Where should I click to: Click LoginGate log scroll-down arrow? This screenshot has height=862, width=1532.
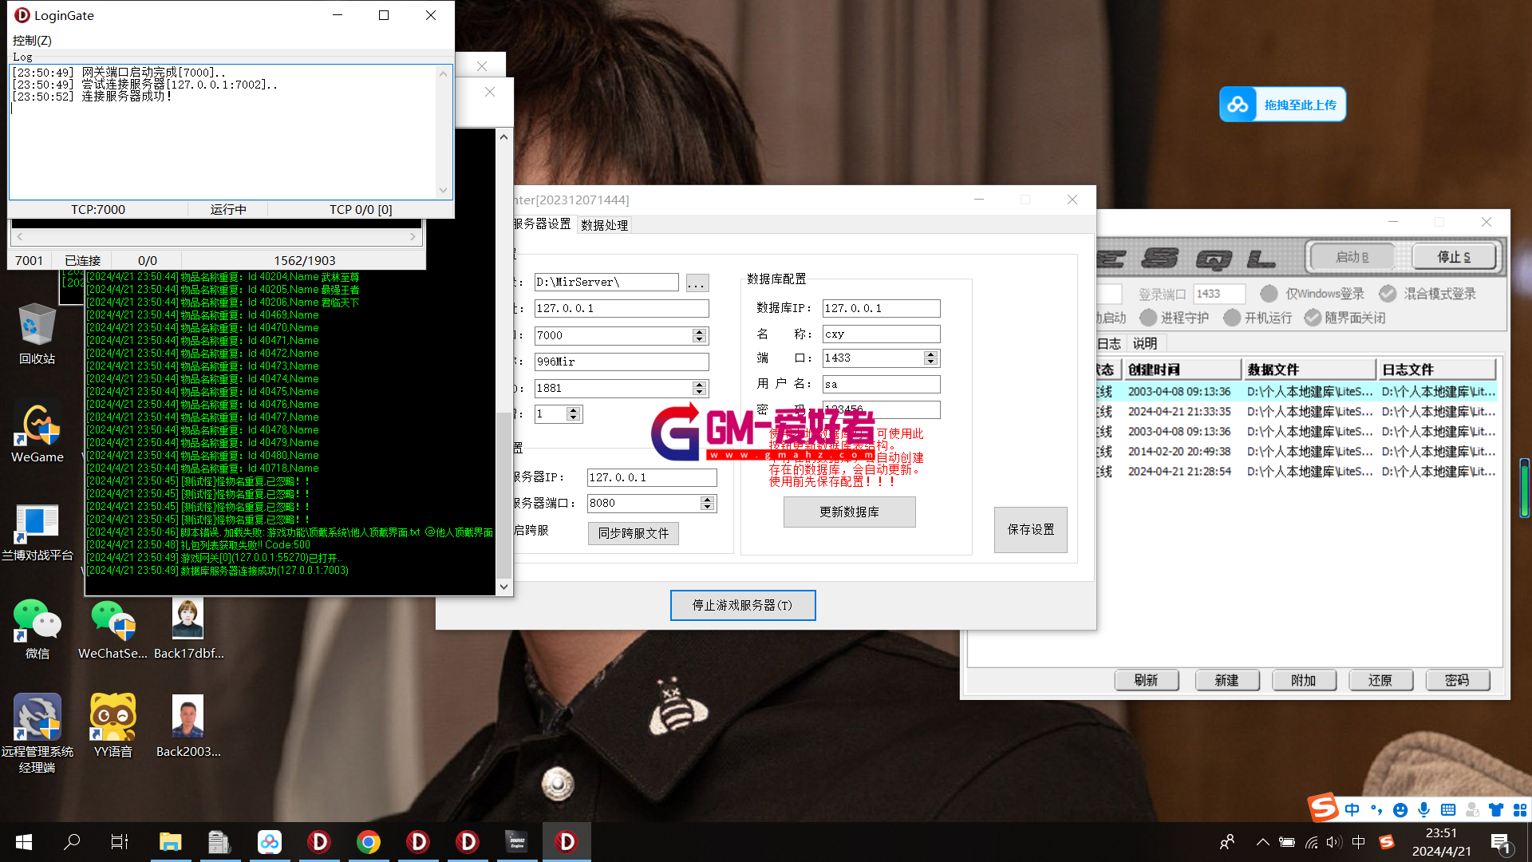[x=444, y=190]
